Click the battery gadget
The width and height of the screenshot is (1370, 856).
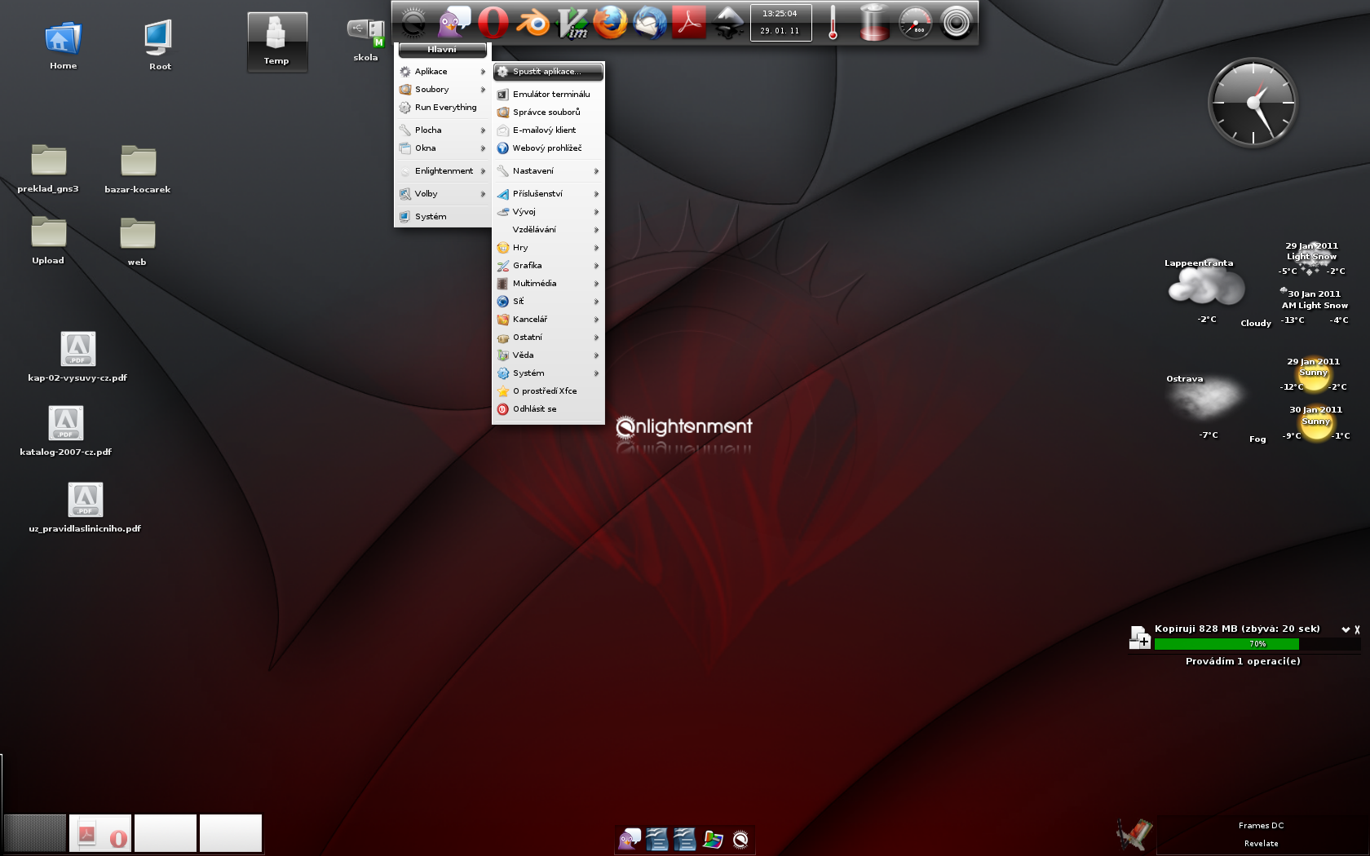point(873,22)
